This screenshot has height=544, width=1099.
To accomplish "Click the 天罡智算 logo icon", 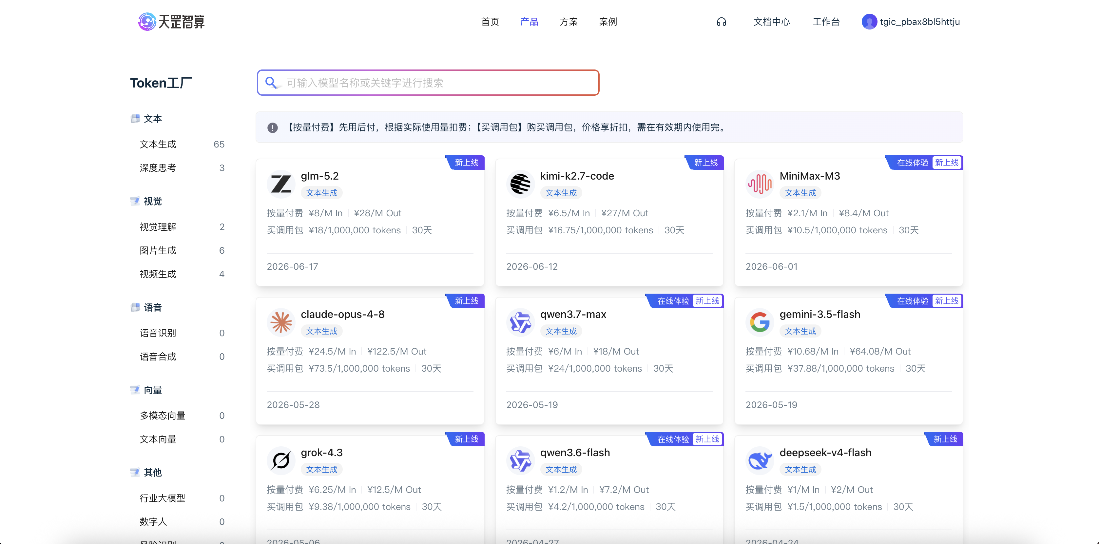I will coord(147,22).
